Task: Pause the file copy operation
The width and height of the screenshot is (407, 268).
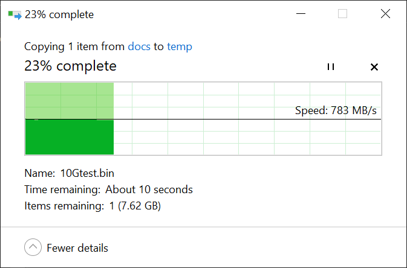Action: coord(331,66)
